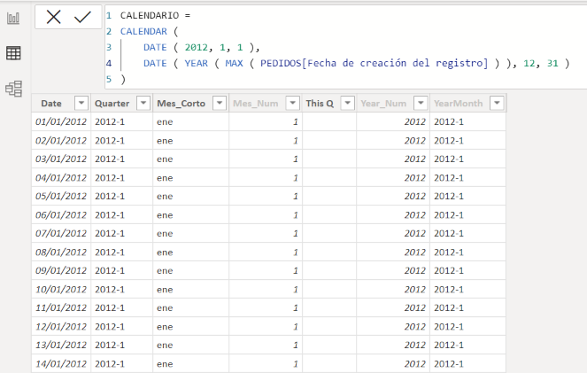Viewport: 587px width, 373px height.
Task: Select date cell 13/01/2012
Action: (x=61, y=345)
